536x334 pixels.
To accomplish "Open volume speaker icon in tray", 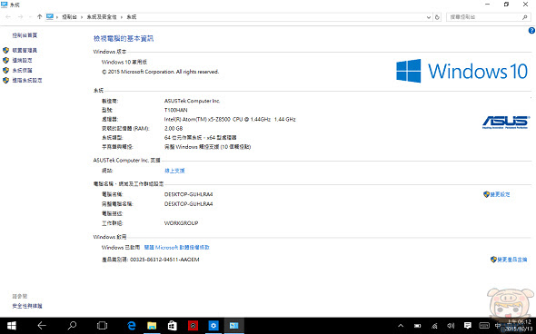I will 451,326.
